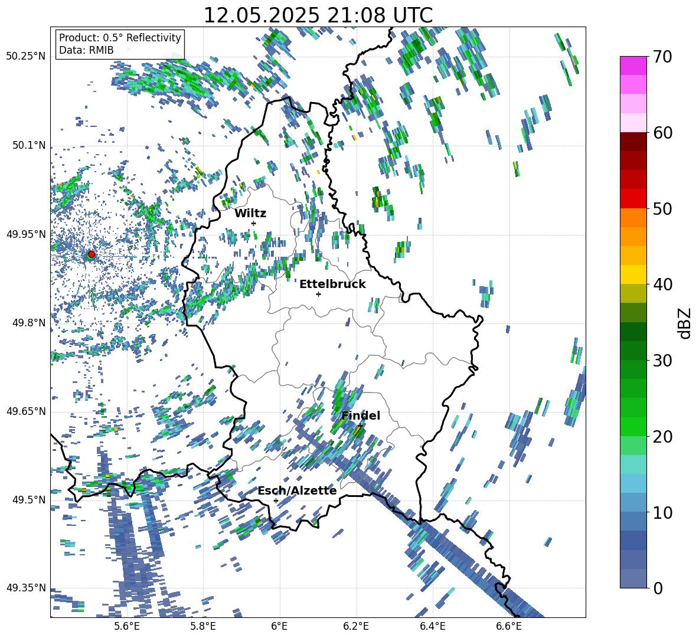The image size is (699, 638).
Task: Click the Product: 0.5° Reflectivity text
Action: (120, 37)
